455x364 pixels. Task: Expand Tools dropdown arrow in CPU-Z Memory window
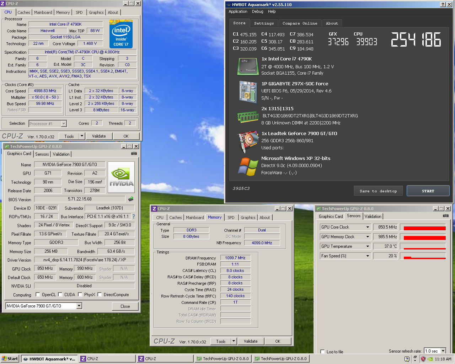[x=234, y=341]
